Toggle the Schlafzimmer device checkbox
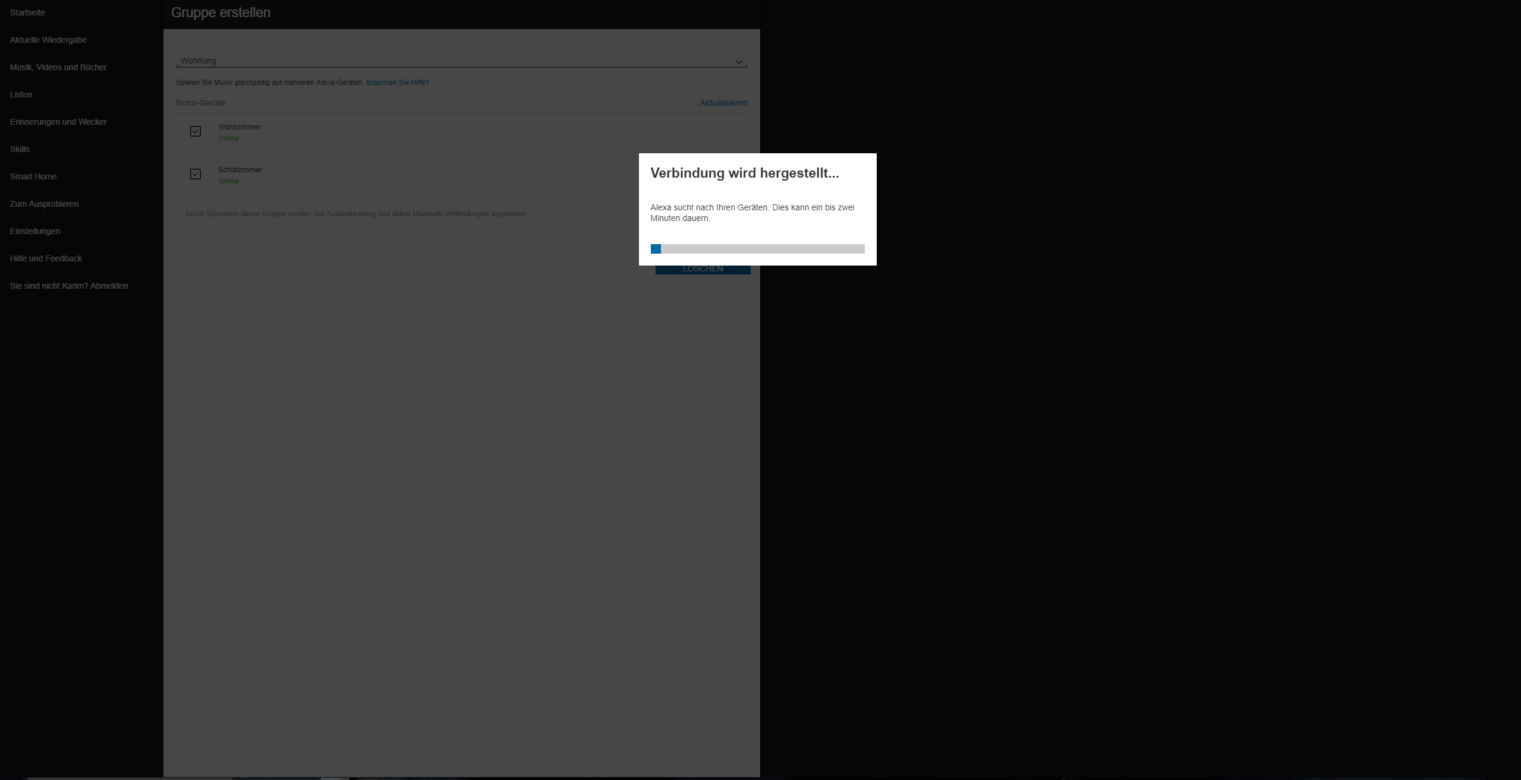 [x=196, y=174]
